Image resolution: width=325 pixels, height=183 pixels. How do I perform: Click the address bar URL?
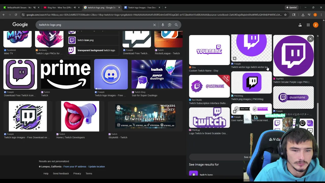[154, 15]
